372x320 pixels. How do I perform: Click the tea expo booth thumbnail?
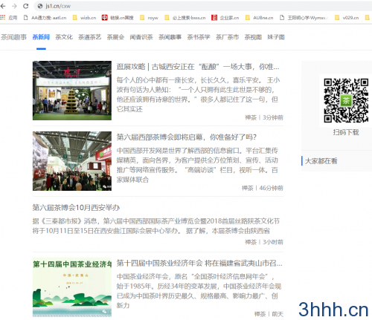[x=72, y=91]
